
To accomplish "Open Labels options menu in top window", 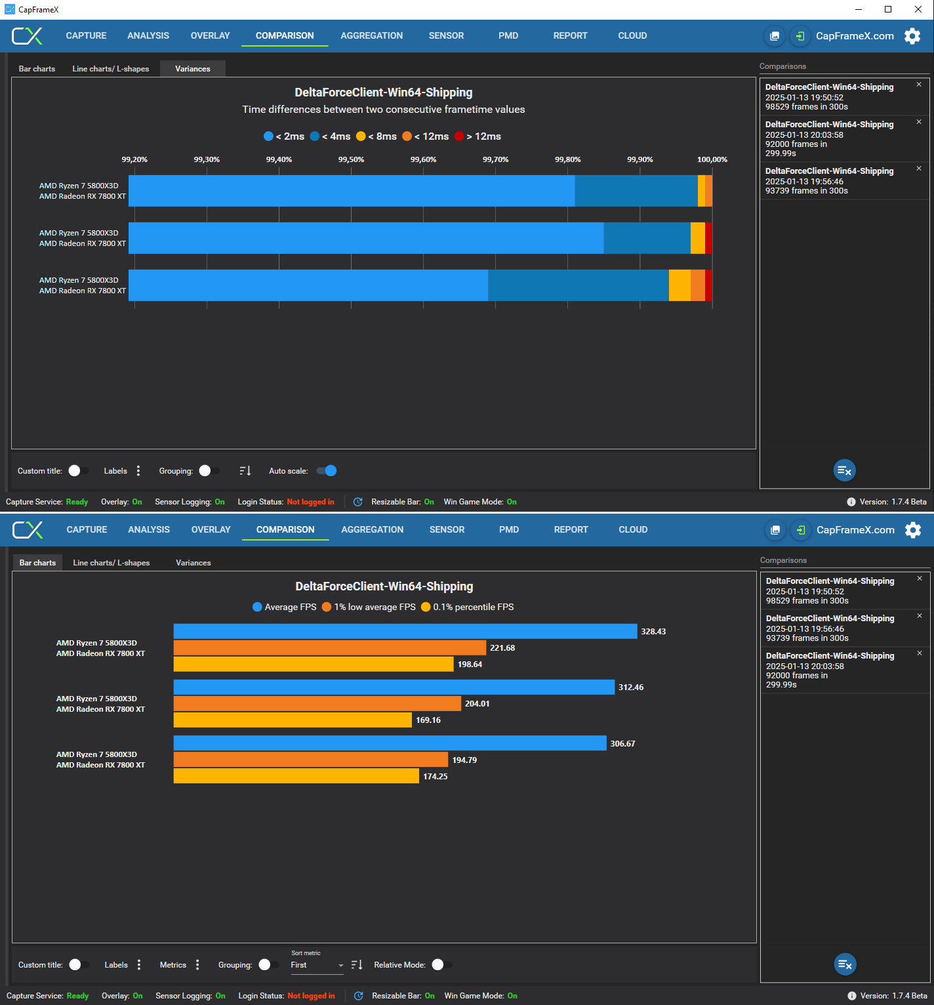I will (138, 471).
